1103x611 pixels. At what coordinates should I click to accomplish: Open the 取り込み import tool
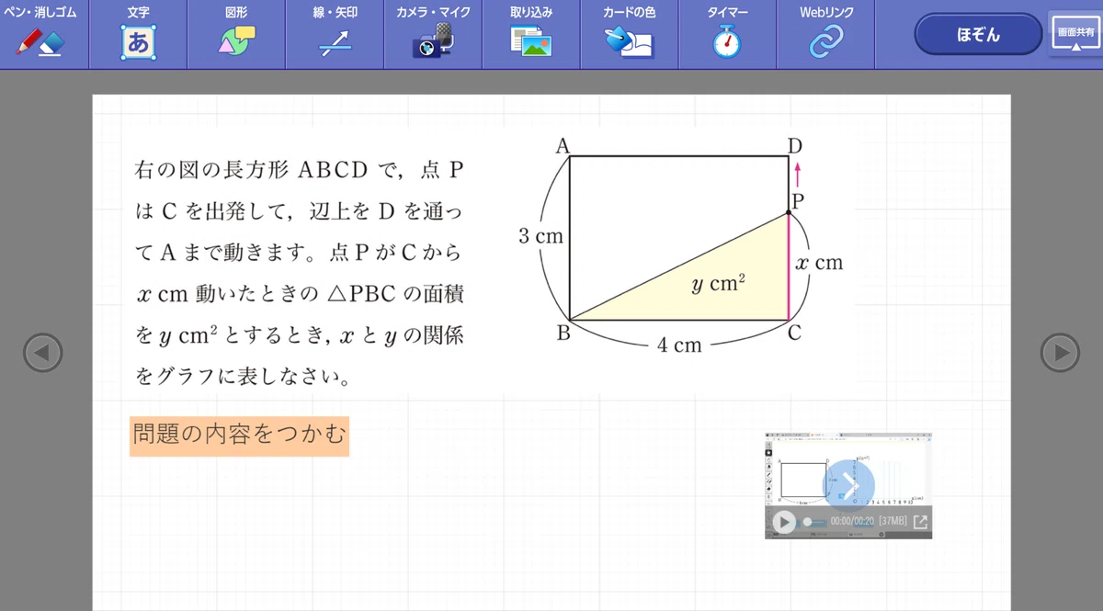pyautogui.click(x=531, y=34)
